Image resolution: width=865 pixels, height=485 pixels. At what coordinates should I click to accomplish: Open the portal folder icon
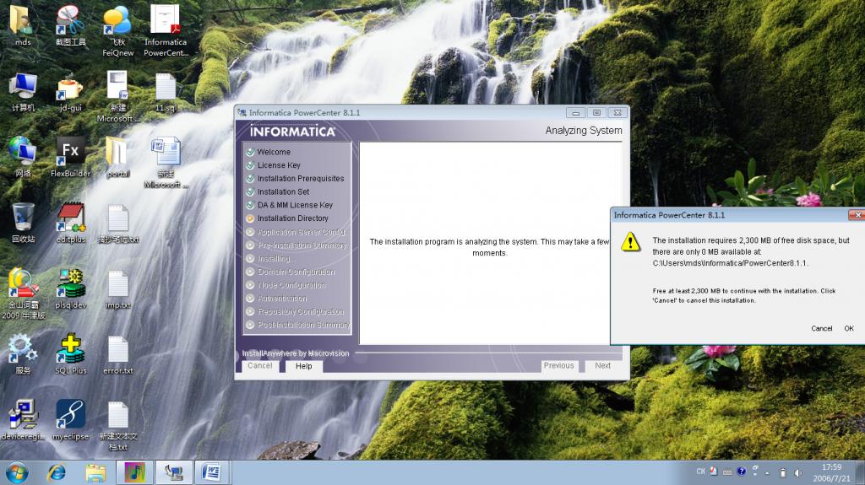117,157
